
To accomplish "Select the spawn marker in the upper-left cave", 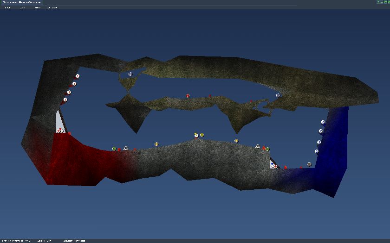I will [130, 74].
